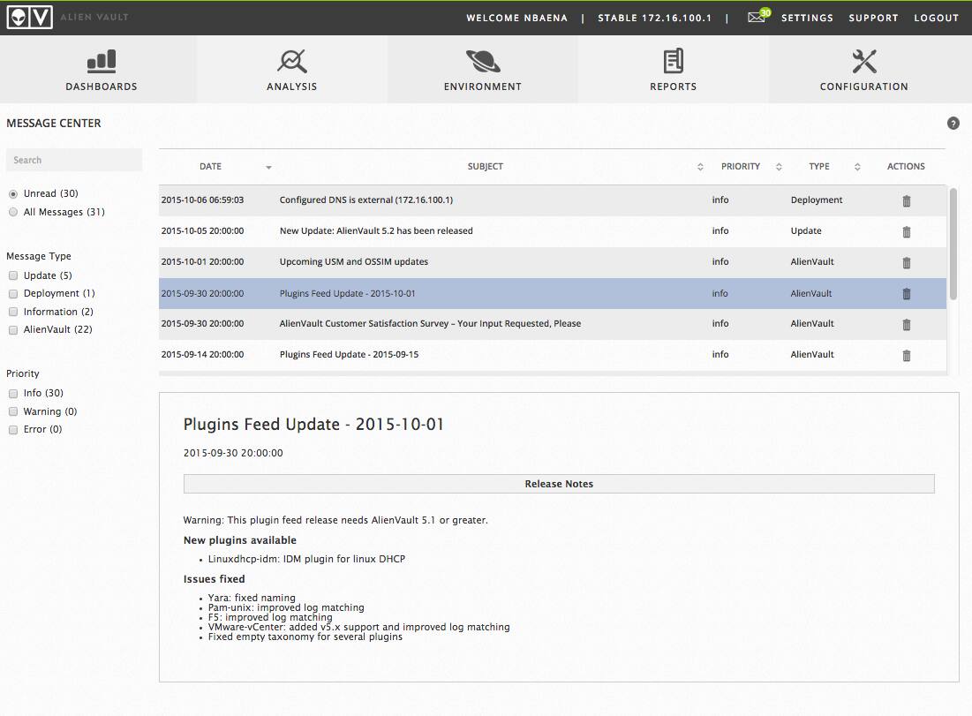Viewport: 972px width, 716px height.
Task: Delete the Plugins Feed Update 2015-10-01 message
Action: click(907, 294)
